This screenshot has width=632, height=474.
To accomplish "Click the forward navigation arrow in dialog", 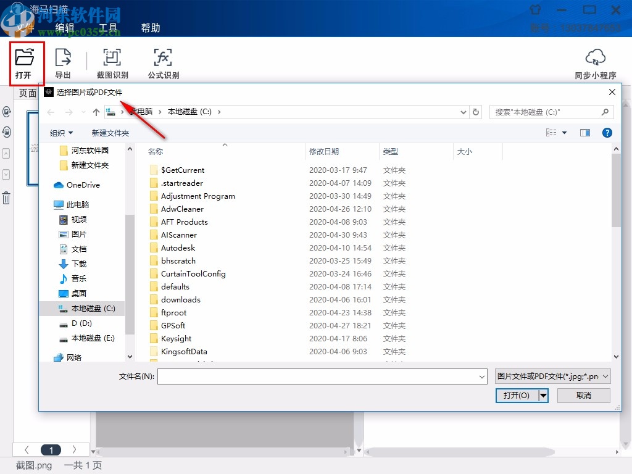I will [69, 112].
